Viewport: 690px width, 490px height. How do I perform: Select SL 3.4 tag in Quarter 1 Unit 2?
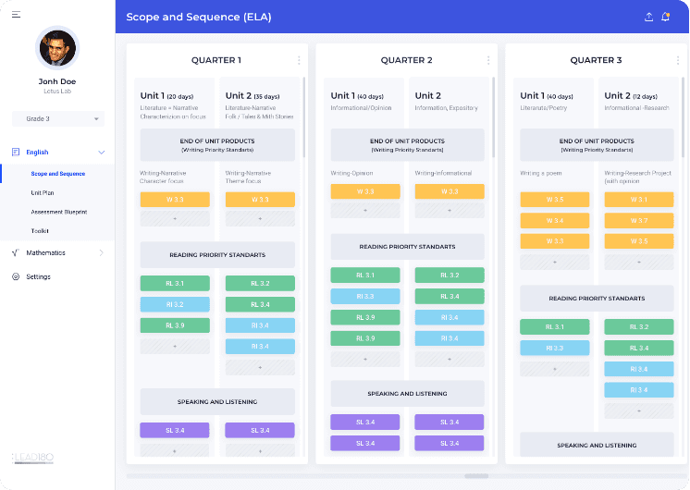point(260,430)
